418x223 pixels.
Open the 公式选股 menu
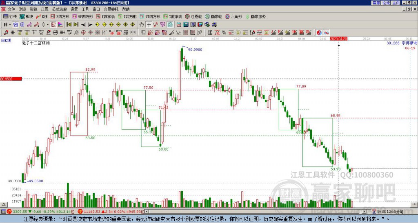coord(60,9)
